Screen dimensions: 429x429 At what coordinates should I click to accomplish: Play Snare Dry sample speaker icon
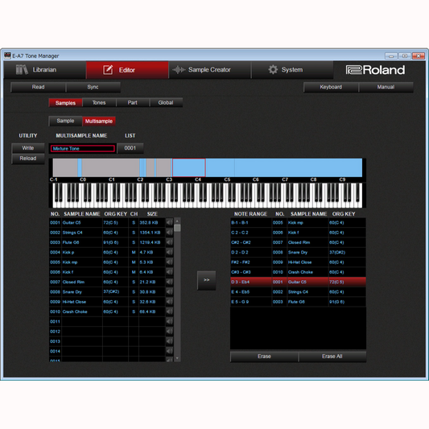click(x=169, y=291)
